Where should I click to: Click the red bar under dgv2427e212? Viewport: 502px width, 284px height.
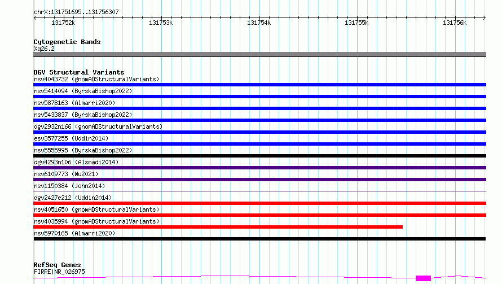pos(259,204)
